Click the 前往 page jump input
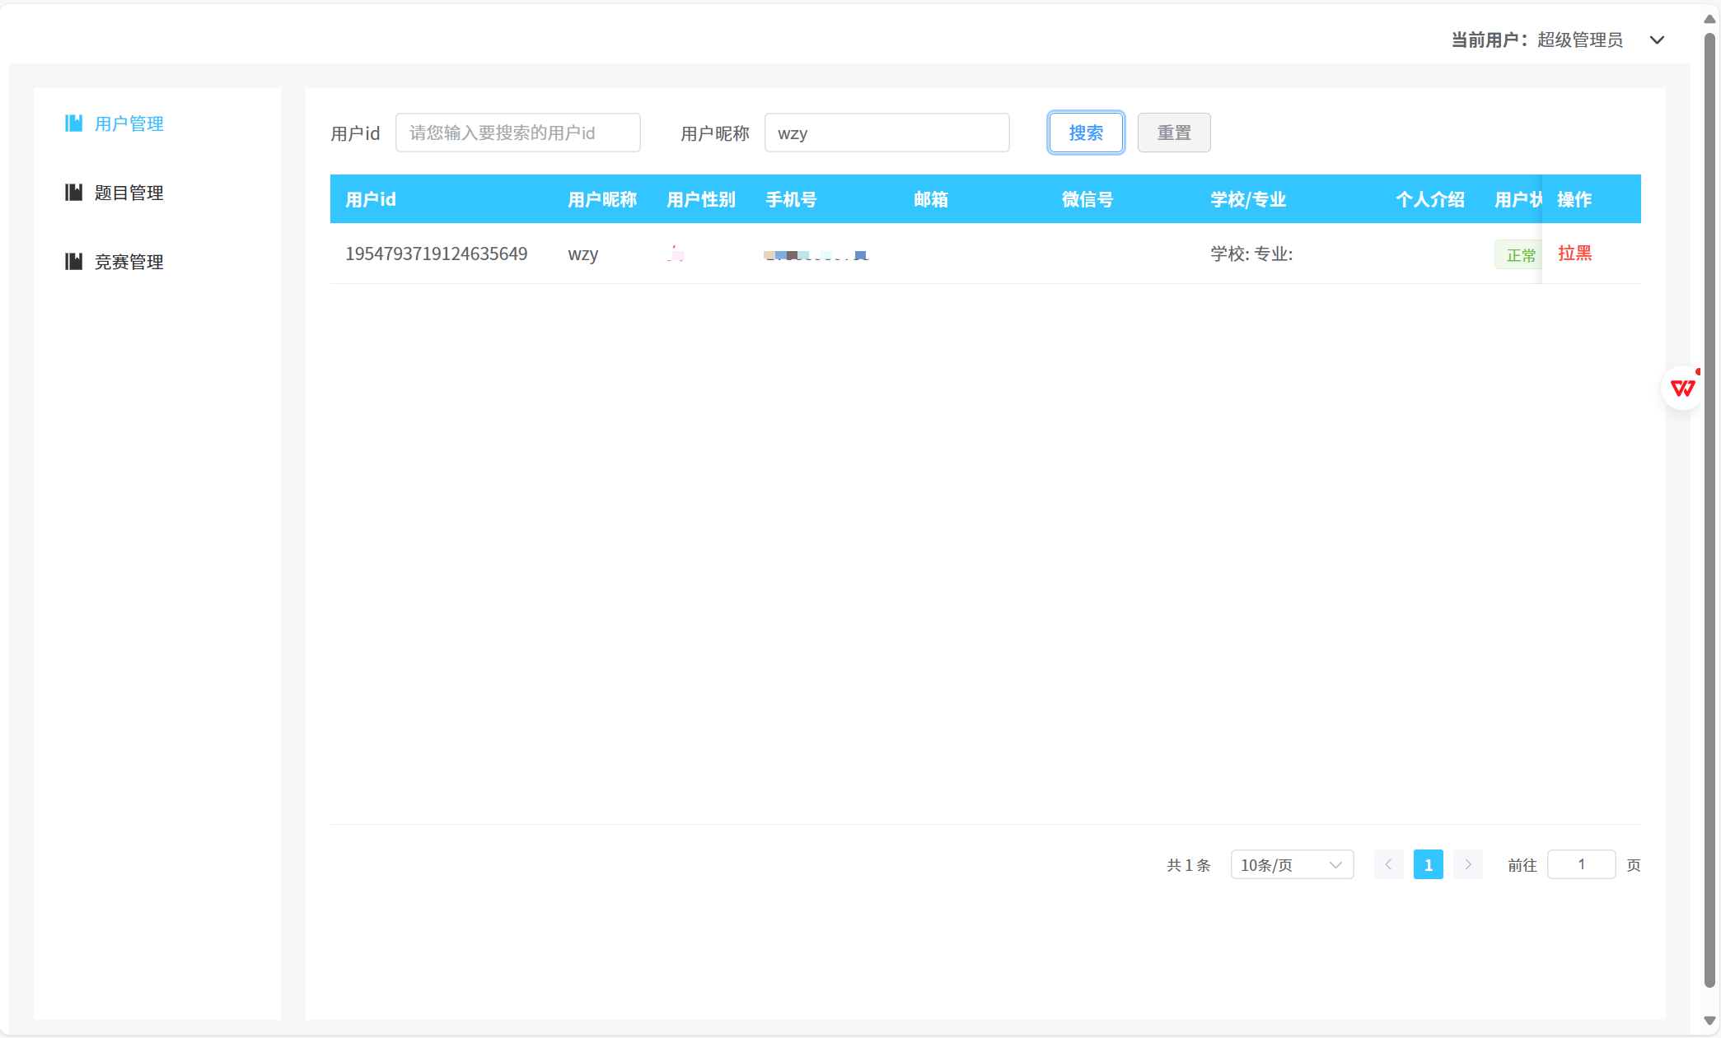 click(1581, 864)
